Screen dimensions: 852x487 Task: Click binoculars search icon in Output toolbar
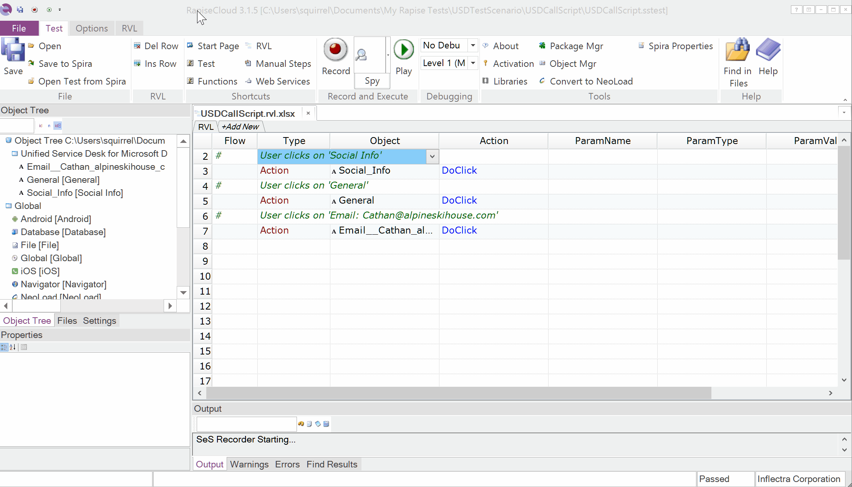(301, 424)
